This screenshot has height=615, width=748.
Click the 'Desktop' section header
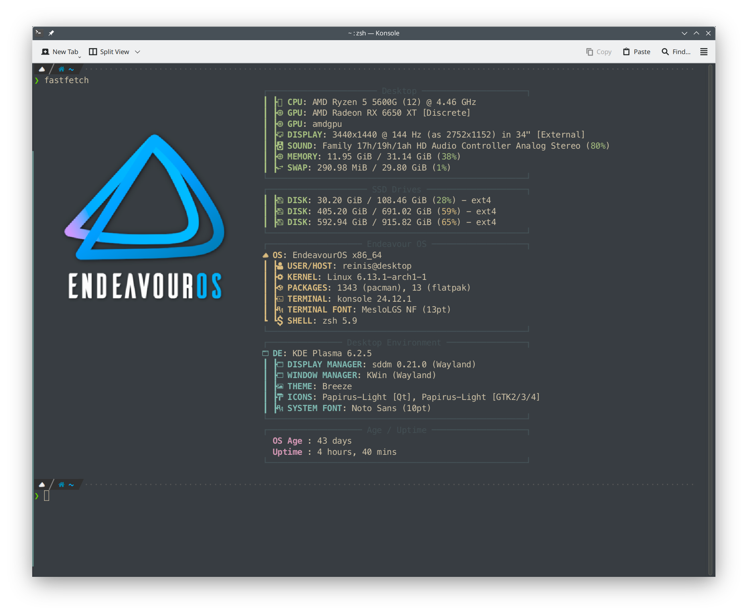coord(399,91)
